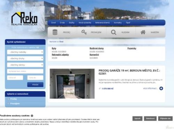Click the Úvod breadcrumb link
174x131 pixels.
click(x=61, y=42)
